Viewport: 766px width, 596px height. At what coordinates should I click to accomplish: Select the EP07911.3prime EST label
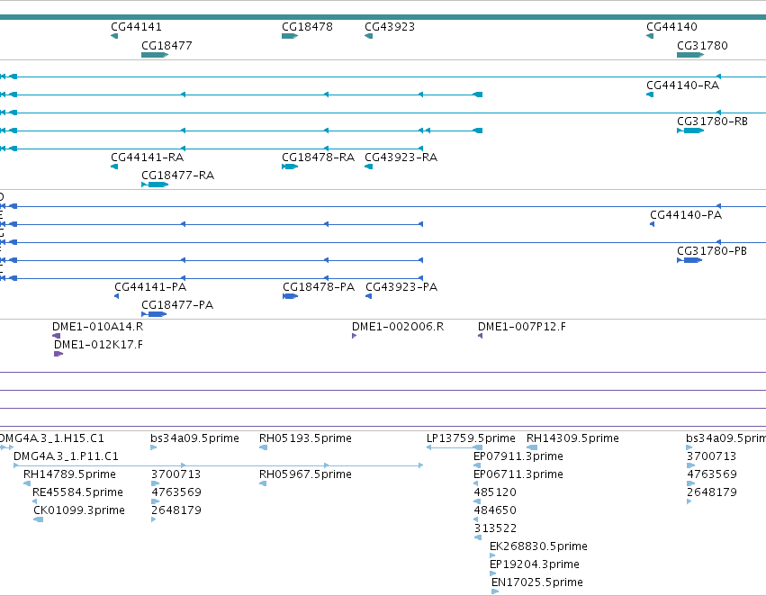[518, 456]
